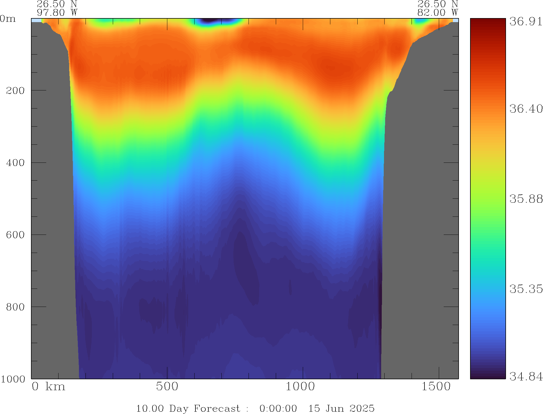
Task: Click the 34.84 minimum colorbar label
Action: click(526, 376)
